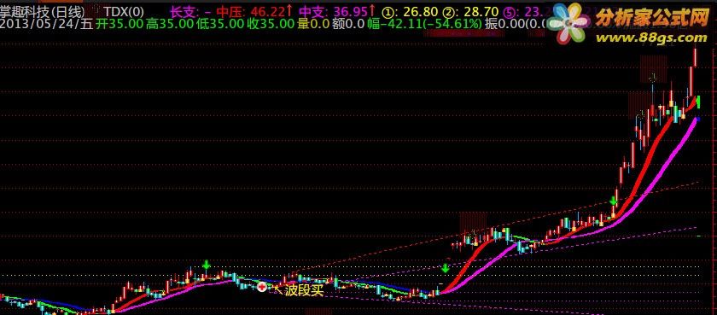717x315 pixels.
Task: Click the volume value 量0.0
Action: 312,24
